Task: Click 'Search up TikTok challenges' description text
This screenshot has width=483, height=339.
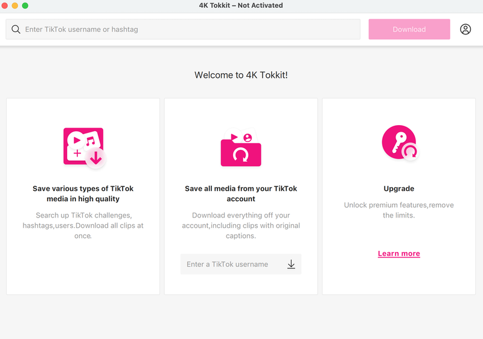Action: click(83, 225)
